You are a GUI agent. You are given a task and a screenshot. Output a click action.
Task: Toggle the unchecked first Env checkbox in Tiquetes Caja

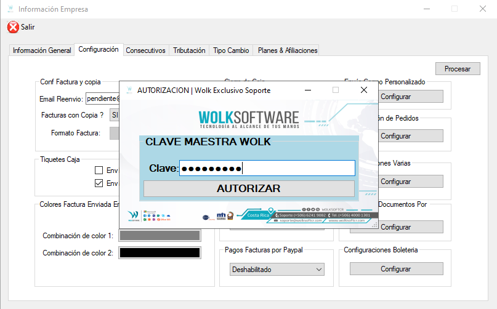[99, 170]
